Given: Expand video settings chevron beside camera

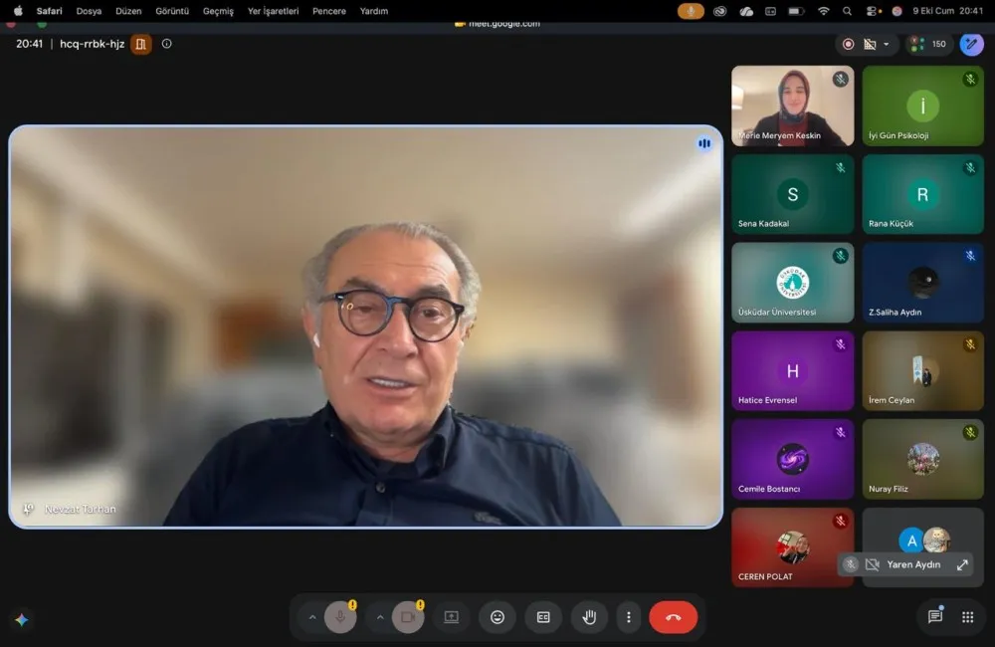Looking at the screenshot, I should (379, 617).
